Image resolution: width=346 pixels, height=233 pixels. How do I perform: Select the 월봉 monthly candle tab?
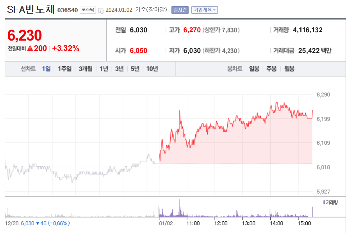click(x=289, y=69)
